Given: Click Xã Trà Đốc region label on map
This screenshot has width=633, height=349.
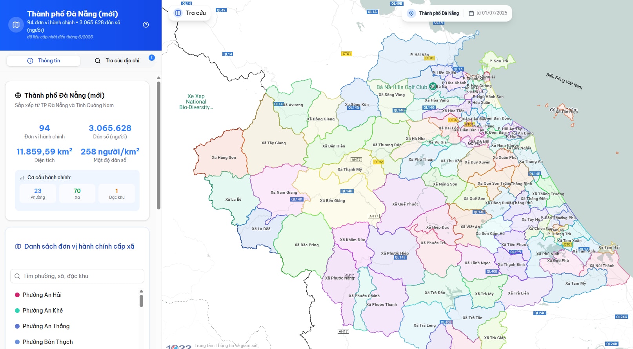Looking at the screenshot, I should coord(435,293).
